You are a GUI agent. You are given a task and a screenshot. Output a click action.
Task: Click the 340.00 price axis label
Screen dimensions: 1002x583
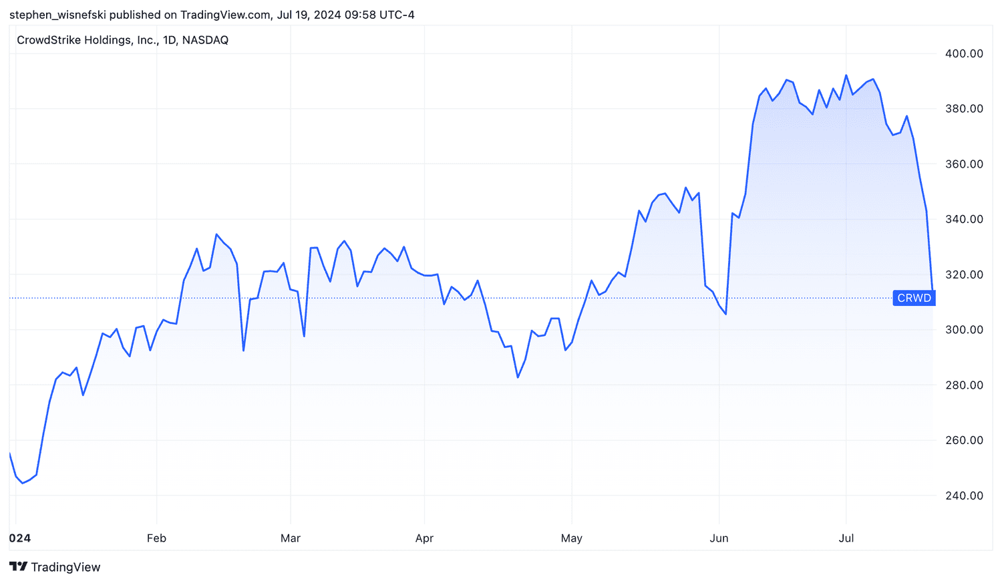[x=964, y=219]
